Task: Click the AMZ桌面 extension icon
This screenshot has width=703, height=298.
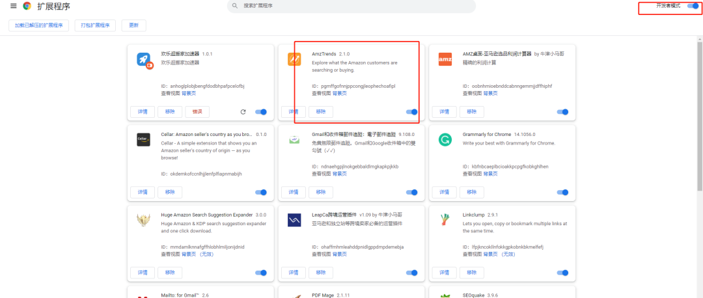Action: pos(445,59)
